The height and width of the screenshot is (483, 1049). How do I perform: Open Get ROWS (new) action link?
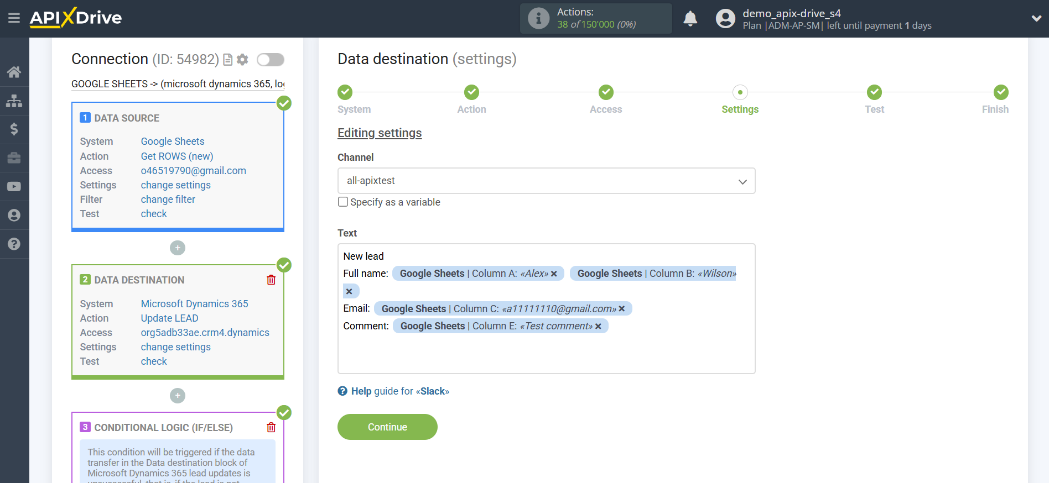pyautogui.click(x=177, y=156)
